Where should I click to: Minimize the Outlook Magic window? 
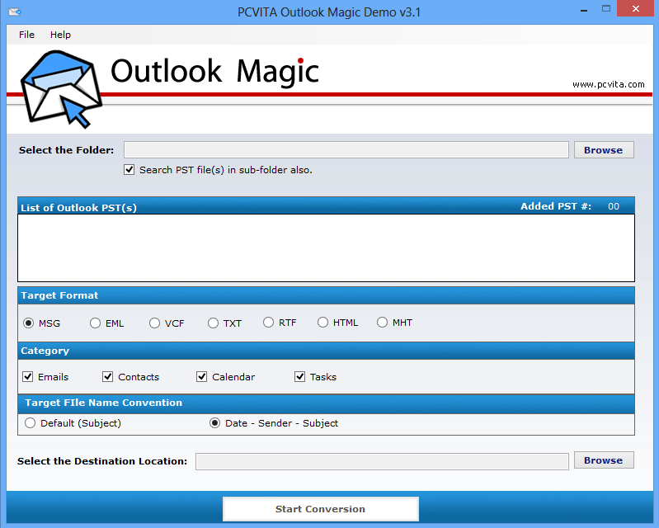point(584,10)
